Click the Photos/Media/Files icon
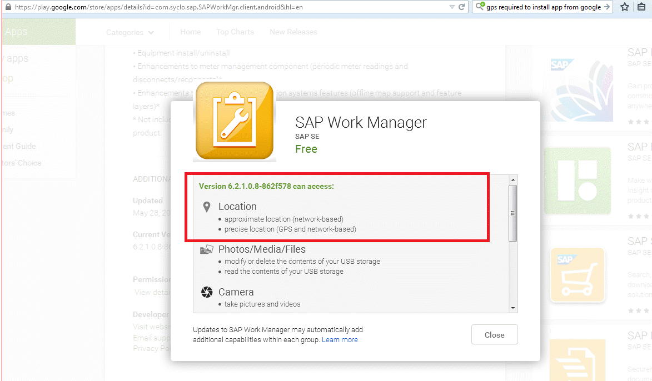 pos(207,249)
